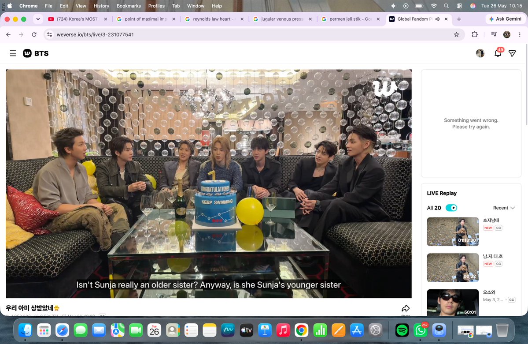Viewport: 528px width, 344px height.
Task: Close the reynolds law heart tab
Action: click(x=242, y=19)
